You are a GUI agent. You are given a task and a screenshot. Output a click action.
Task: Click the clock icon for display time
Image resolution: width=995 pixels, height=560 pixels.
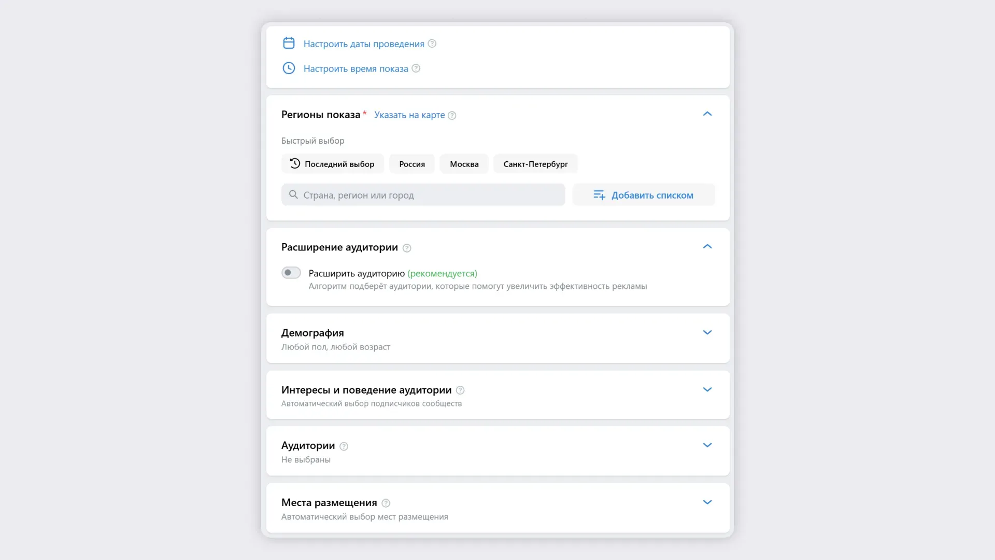[289, 68]
